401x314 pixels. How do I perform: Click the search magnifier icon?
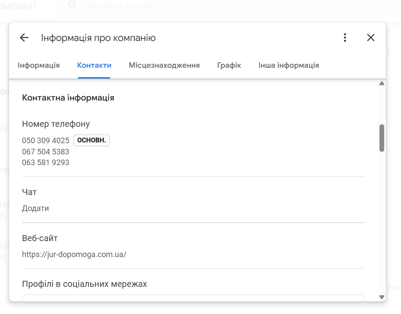point(73,5)
